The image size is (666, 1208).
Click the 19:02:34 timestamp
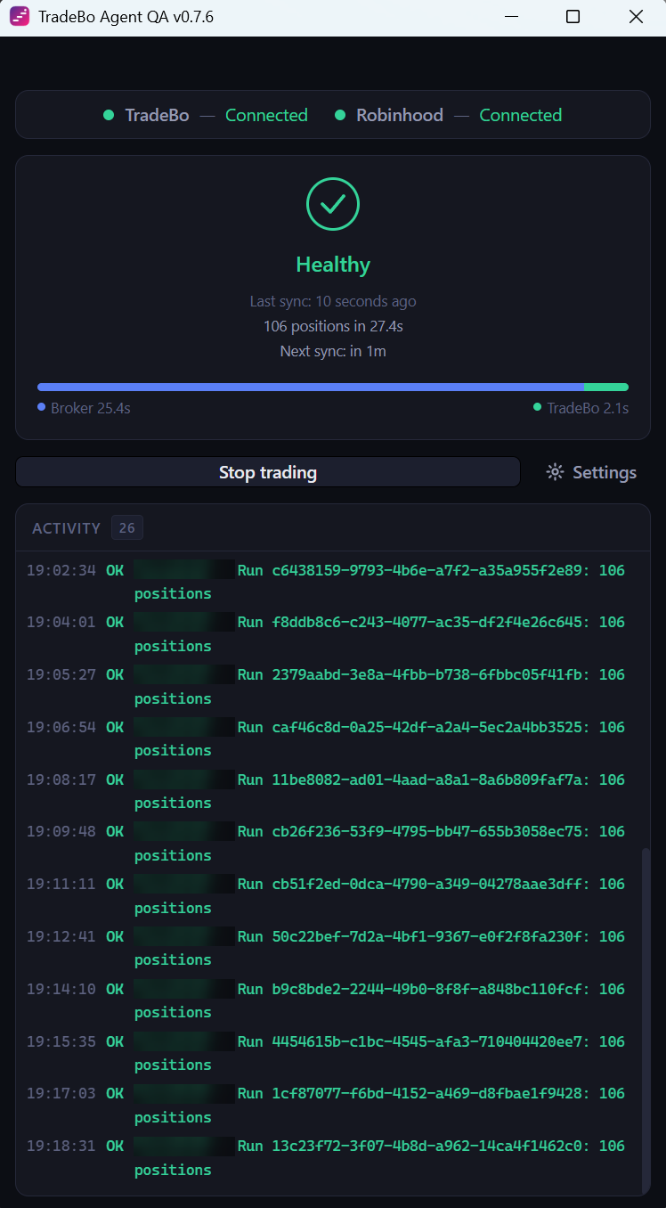(x=61, y=570)
